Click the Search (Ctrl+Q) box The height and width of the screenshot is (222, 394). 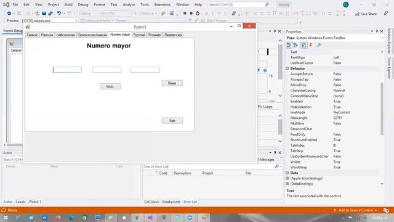click(239, 4)
